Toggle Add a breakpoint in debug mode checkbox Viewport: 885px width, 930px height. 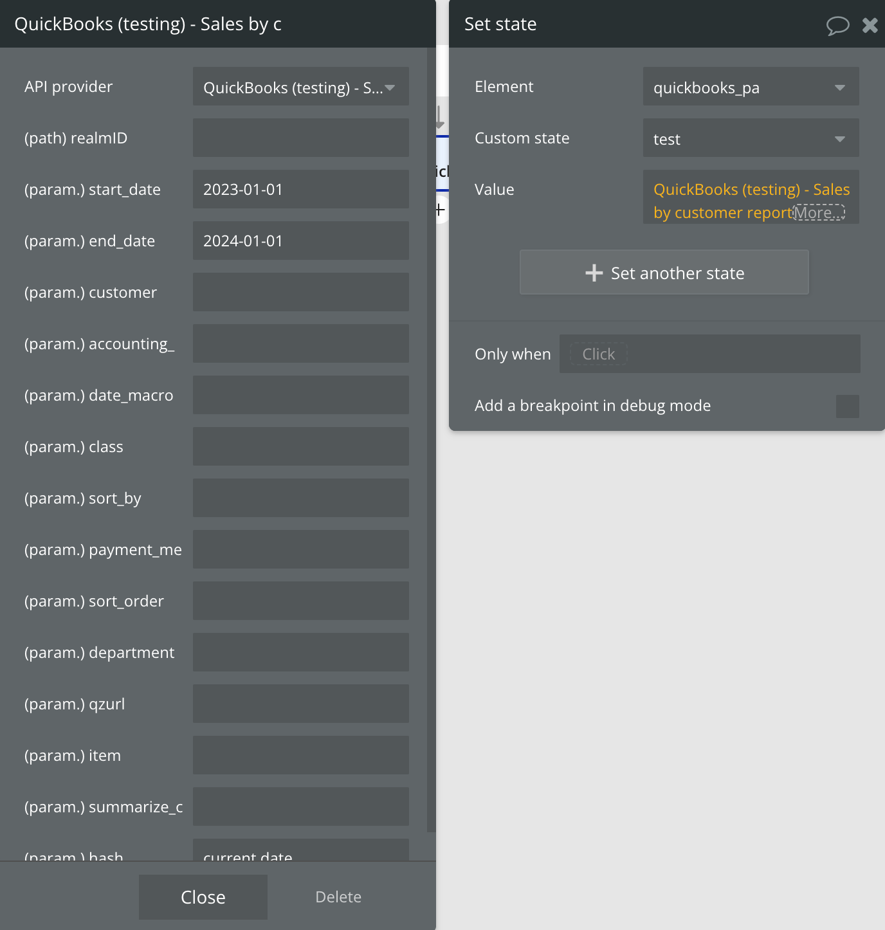[x=848, y=406]
